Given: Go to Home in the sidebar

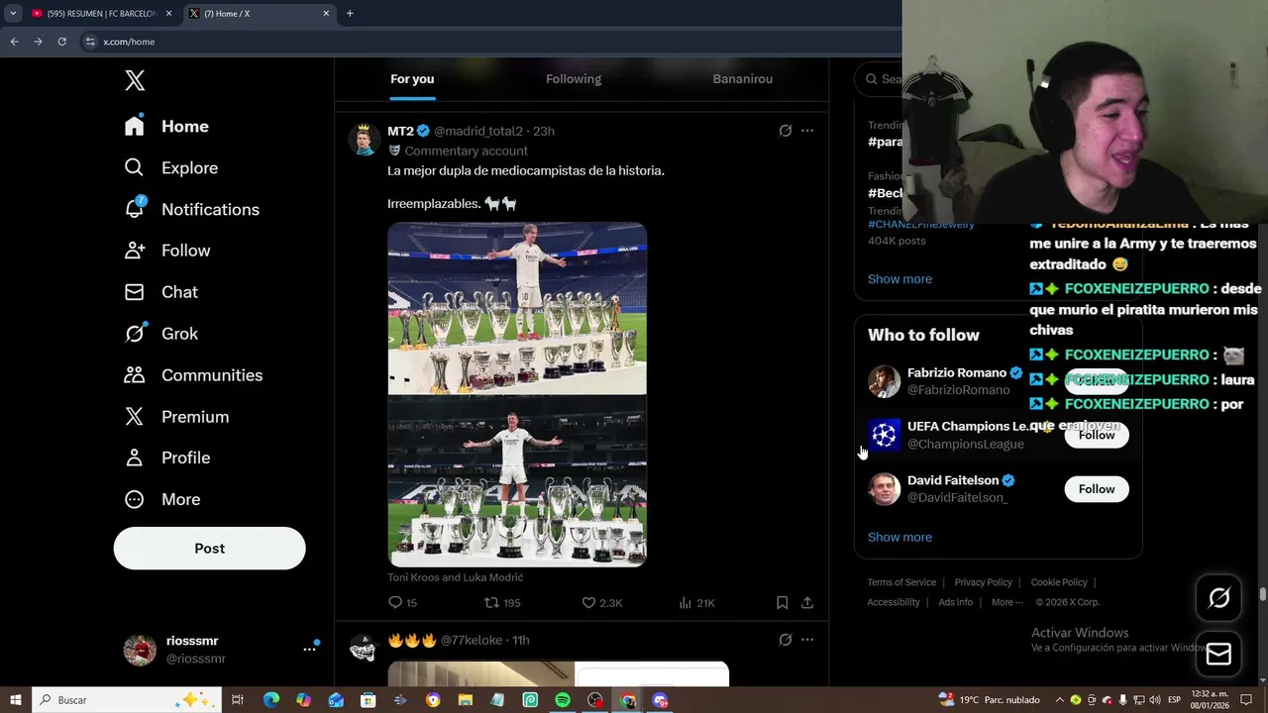Looking at the screenshot, I should click(x=166, y=127).
